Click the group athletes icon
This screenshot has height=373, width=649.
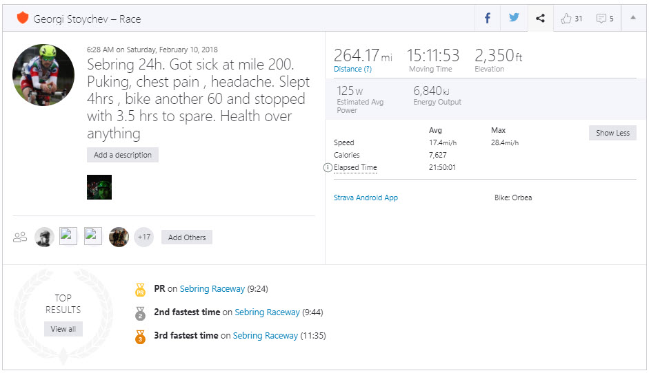(x=20, y=237)
